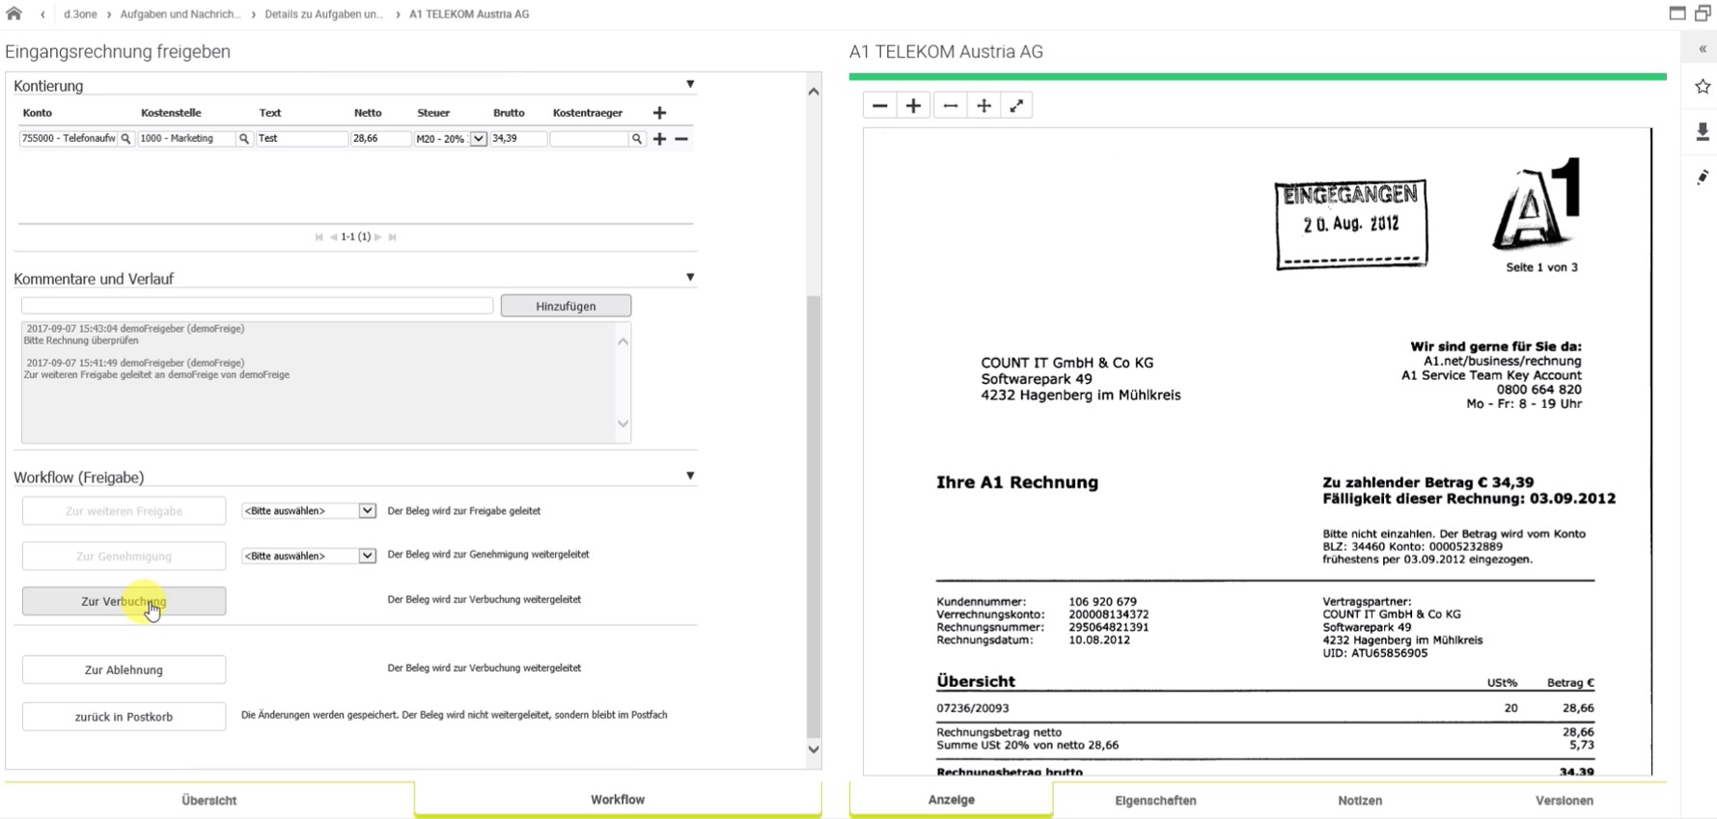
Task: Search Kostentraeger using the magnifier icon
Action: pyautogui.click(x=637, y=139)
